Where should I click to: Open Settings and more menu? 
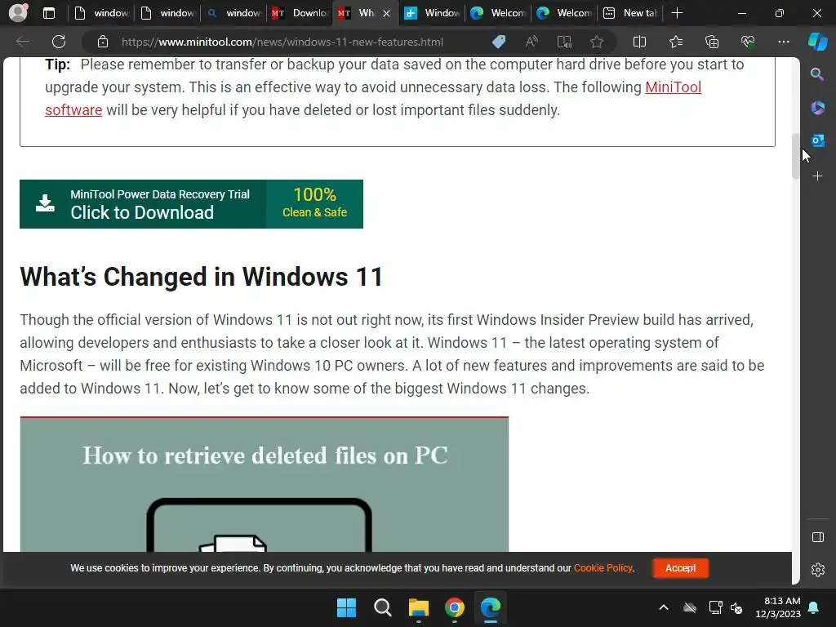[x=783, y=42]
